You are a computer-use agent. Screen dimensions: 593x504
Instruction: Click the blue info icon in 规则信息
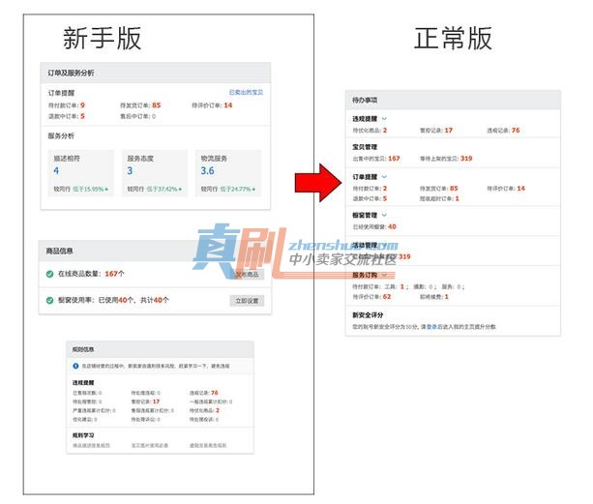click(75, 366)
